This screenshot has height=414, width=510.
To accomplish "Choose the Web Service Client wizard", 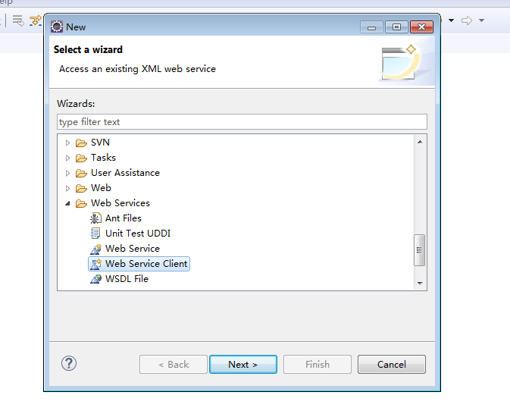I will tap(146, 264).
